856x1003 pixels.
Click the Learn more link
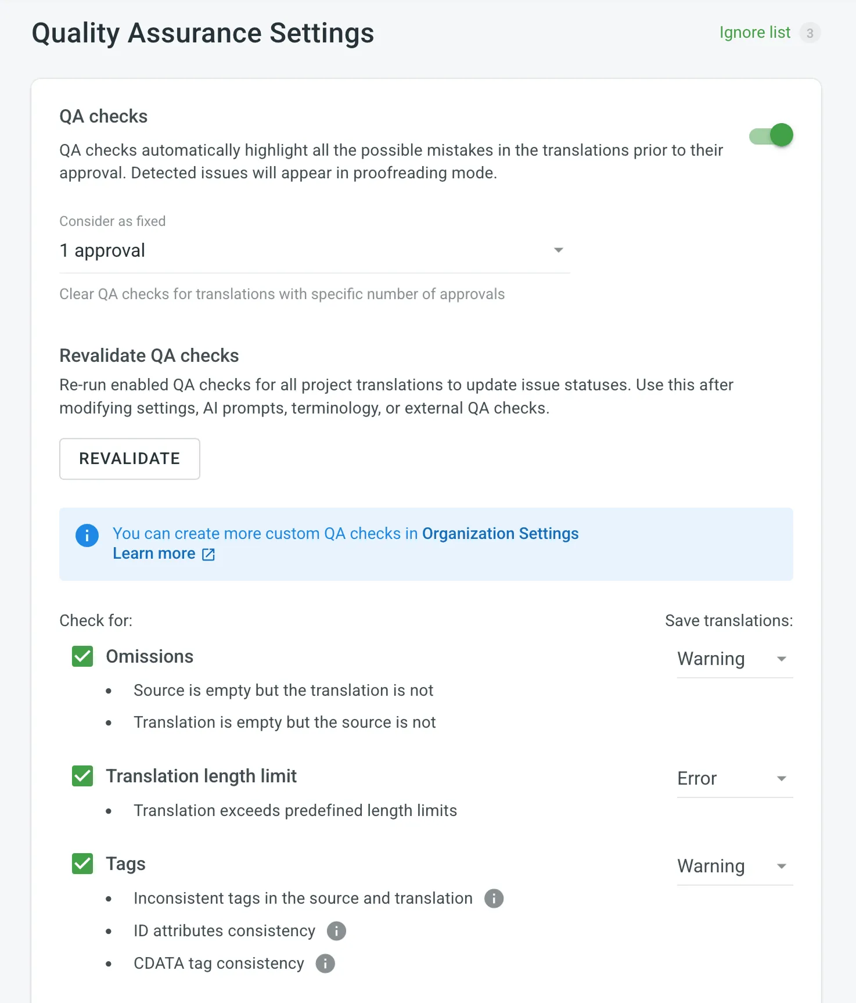[154, 554]
